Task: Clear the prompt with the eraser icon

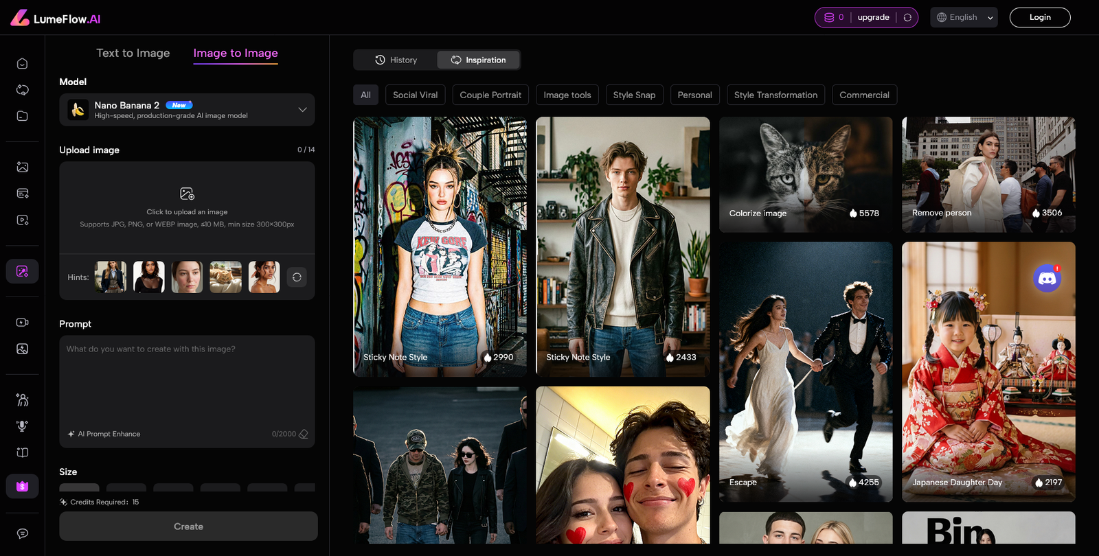Action: [x=304, y=434]
